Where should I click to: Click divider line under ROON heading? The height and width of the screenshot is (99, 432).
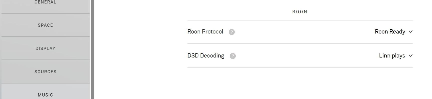click(x=300, y=20)
